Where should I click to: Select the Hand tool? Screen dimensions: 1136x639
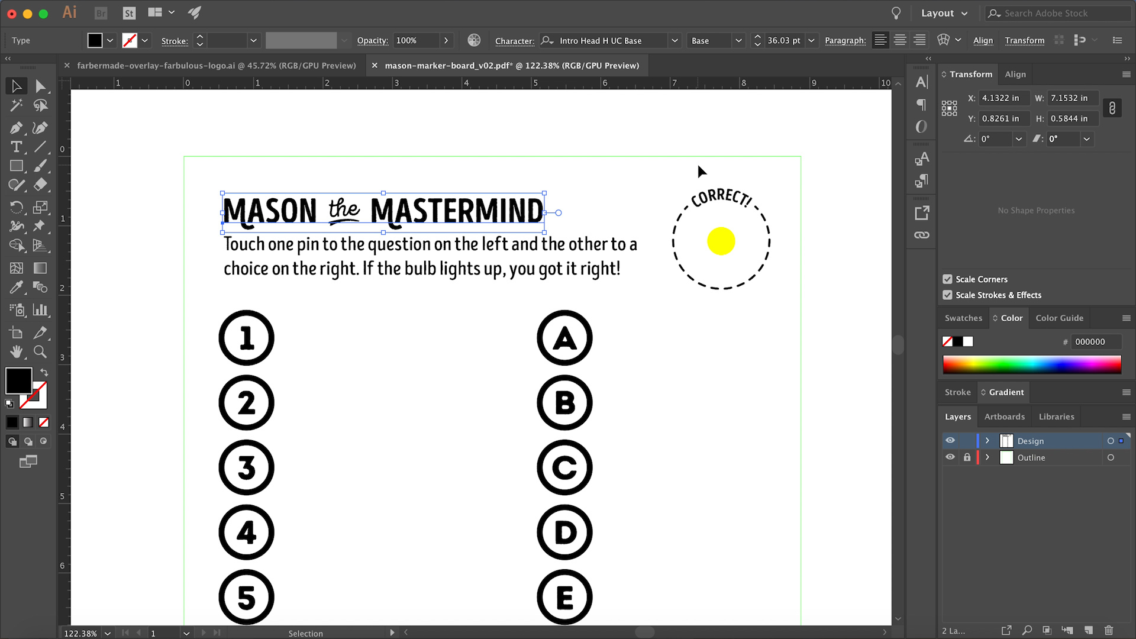coord(17,352)
